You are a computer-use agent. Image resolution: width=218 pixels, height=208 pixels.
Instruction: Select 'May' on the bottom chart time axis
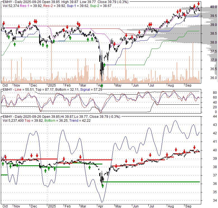pos(118,206)
